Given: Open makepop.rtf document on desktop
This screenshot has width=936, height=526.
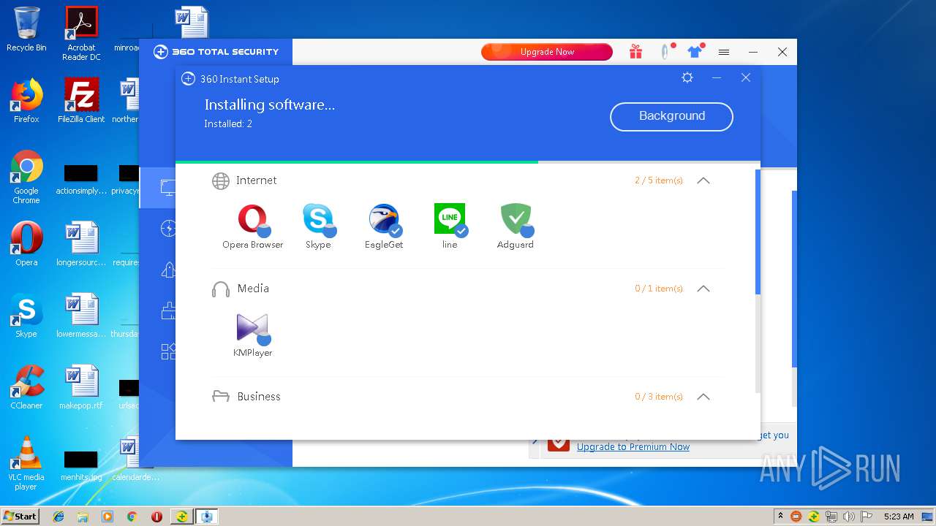Looking at the screenshot, I should point(81,387).
